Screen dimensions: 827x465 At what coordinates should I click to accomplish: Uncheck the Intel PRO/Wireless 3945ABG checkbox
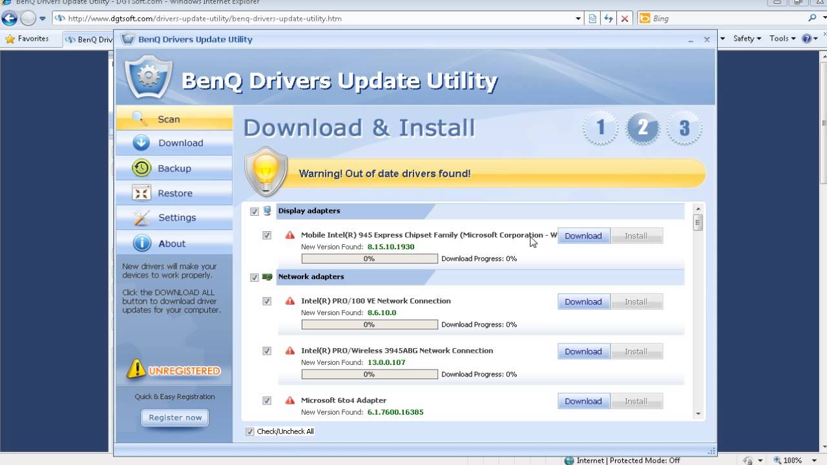coord(267,351)
